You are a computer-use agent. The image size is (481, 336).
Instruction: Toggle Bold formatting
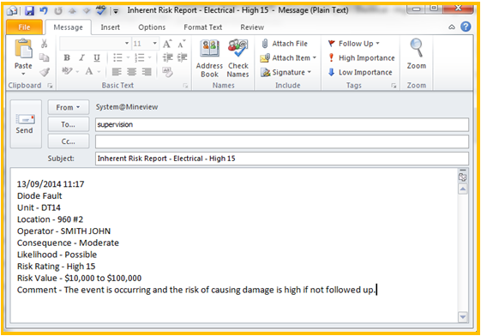tap(67, 57)
